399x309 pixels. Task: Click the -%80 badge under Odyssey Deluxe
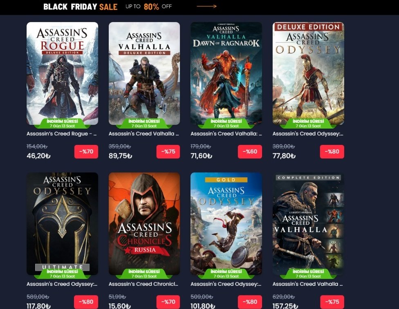332,152
